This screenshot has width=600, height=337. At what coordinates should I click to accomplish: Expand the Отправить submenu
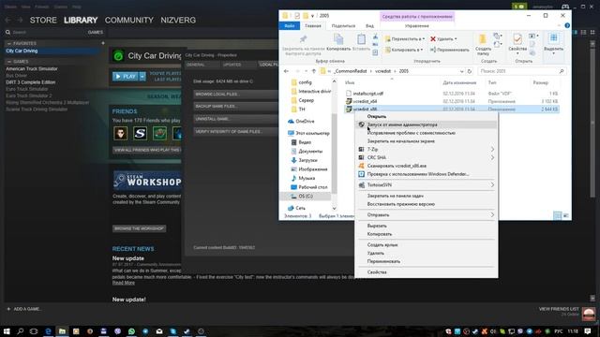coord(427,215)
